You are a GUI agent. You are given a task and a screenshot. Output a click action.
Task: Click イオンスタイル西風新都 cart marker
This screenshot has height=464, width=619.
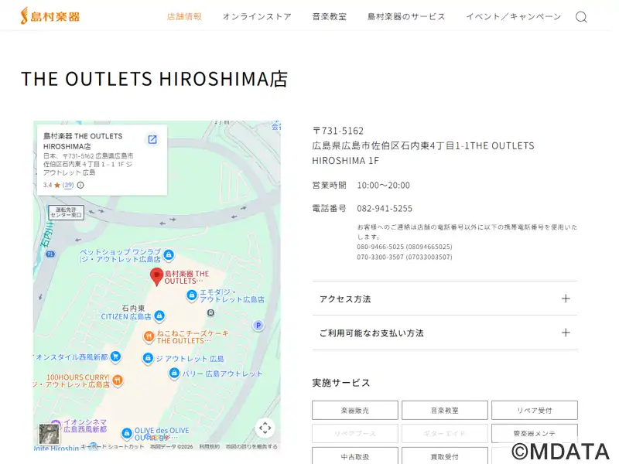click(115, 357)
